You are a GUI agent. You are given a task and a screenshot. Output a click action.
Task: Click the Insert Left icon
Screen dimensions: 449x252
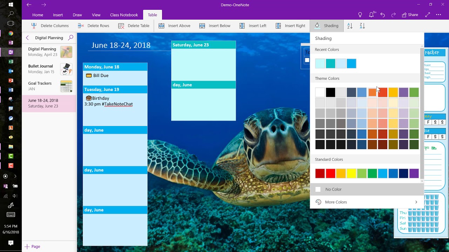pos(242,26)
